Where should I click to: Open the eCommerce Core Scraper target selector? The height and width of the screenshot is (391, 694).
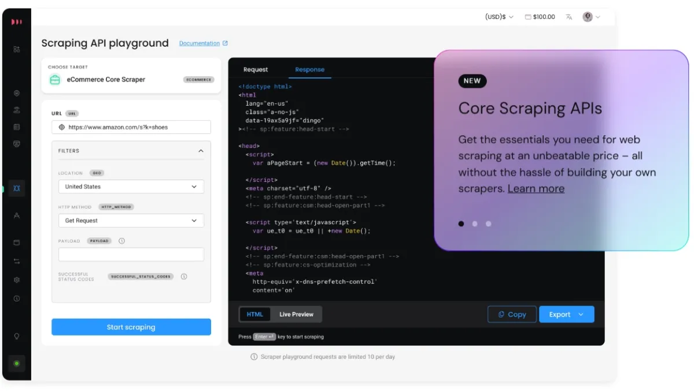pyautogui.click(x=131, y=76)
